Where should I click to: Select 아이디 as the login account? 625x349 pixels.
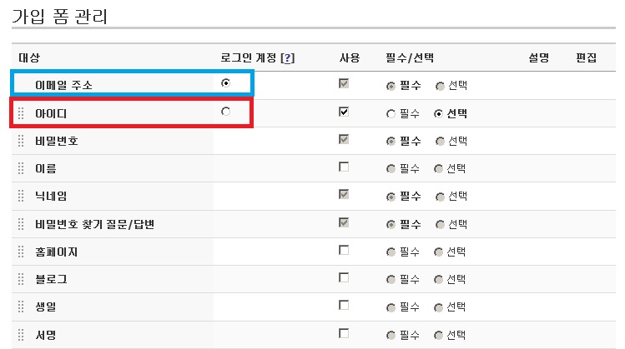click(x=225, y=112)
